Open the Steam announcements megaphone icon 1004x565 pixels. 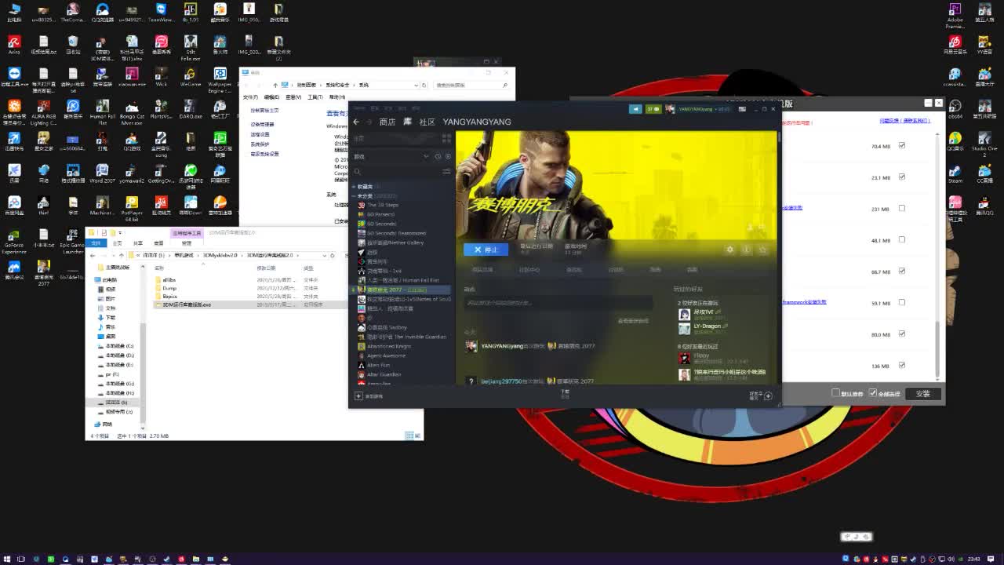(x=635, y=109)
